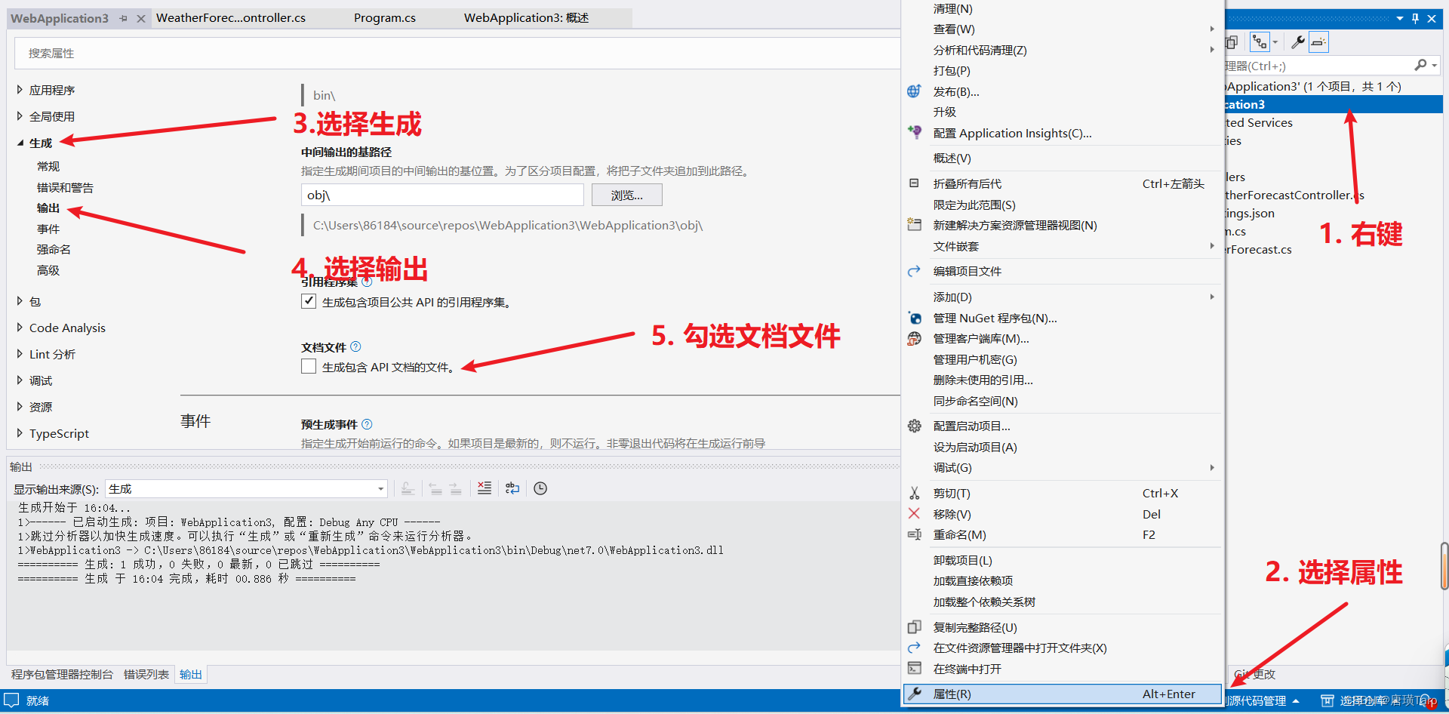Click the pin icon on WebApplication3 tab
Screen dimensions: 1449x714
pyautogui.click(x=123, y=18)
